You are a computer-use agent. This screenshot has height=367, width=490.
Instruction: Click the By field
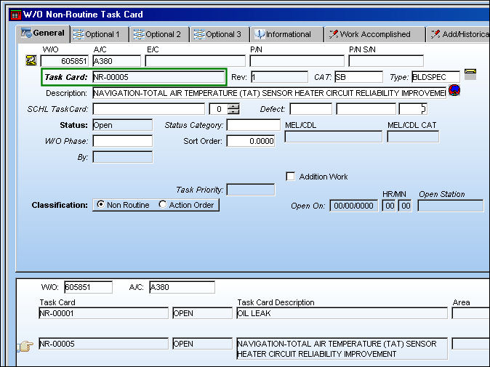coord(122,157)
